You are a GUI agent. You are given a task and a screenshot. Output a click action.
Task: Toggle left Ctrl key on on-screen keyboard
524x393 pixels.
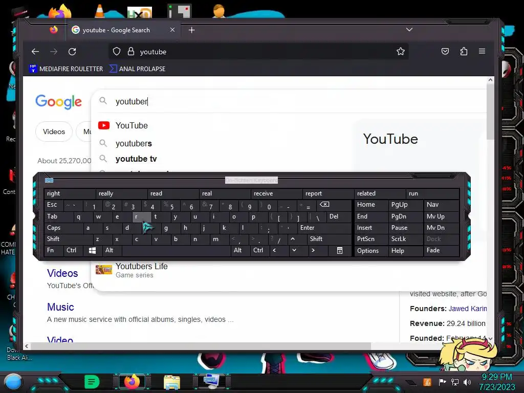73,250
